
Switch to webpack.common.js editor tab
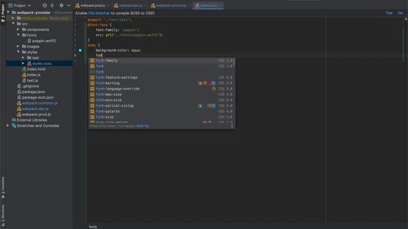(x=170, y=6)
